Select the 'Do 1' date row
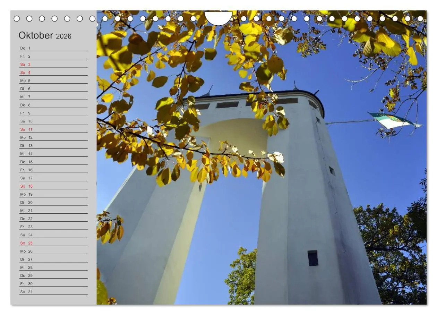 [x=53, y=48]
